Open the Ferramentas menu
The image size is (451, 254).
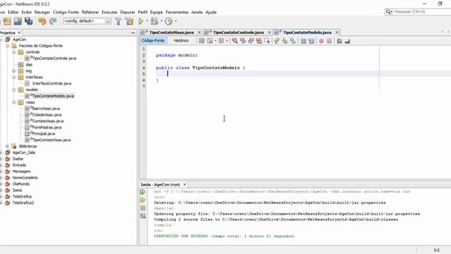click(177, 12)
